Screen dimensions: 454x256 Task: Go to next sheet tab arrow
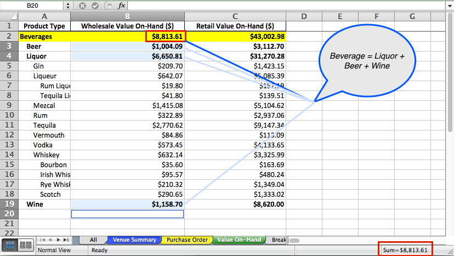tap(58, 240)
